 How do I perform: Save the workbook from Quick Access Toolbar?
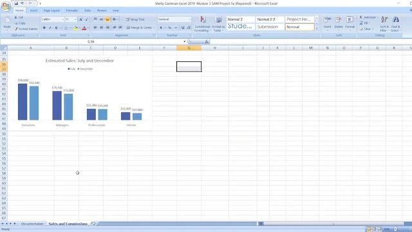(16, 3)
